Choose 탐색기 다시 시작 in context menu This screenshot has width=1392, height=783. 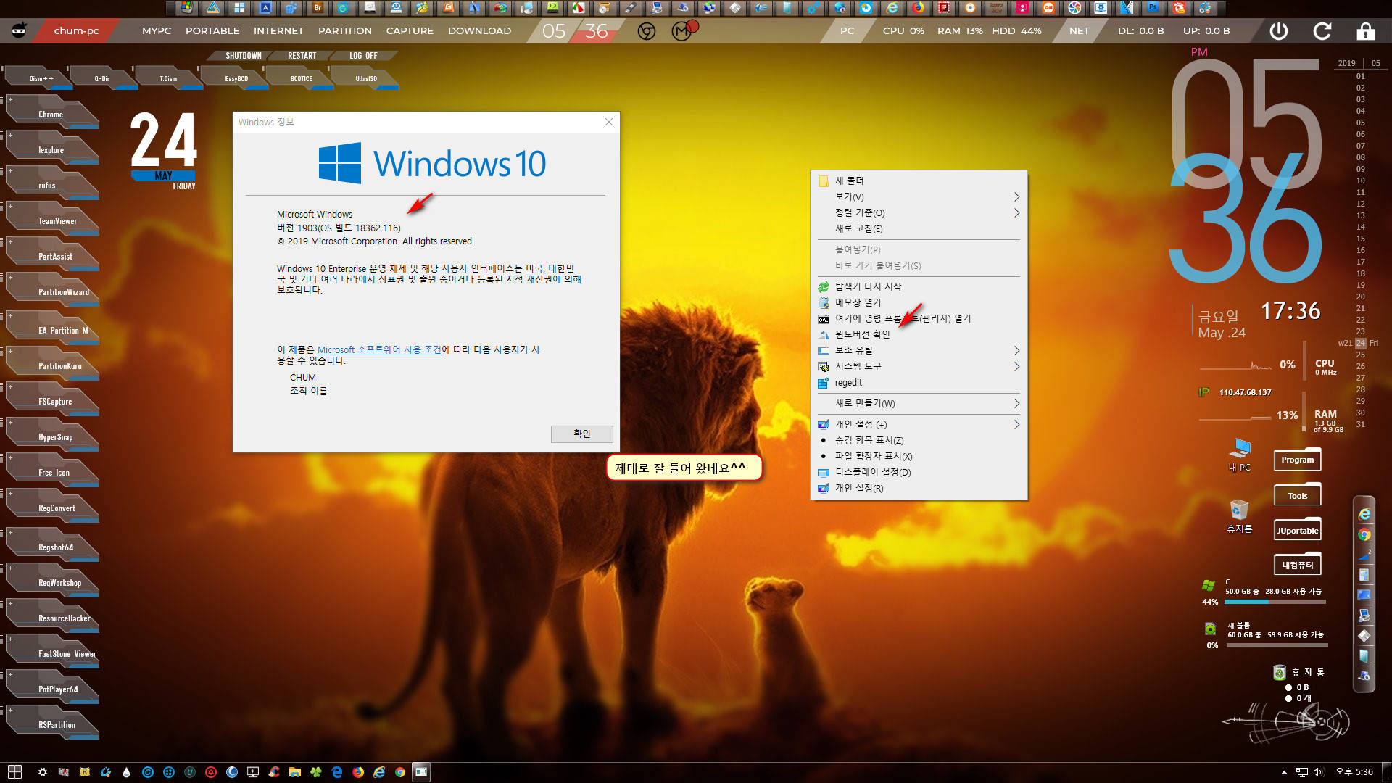[x=919, y=286]
